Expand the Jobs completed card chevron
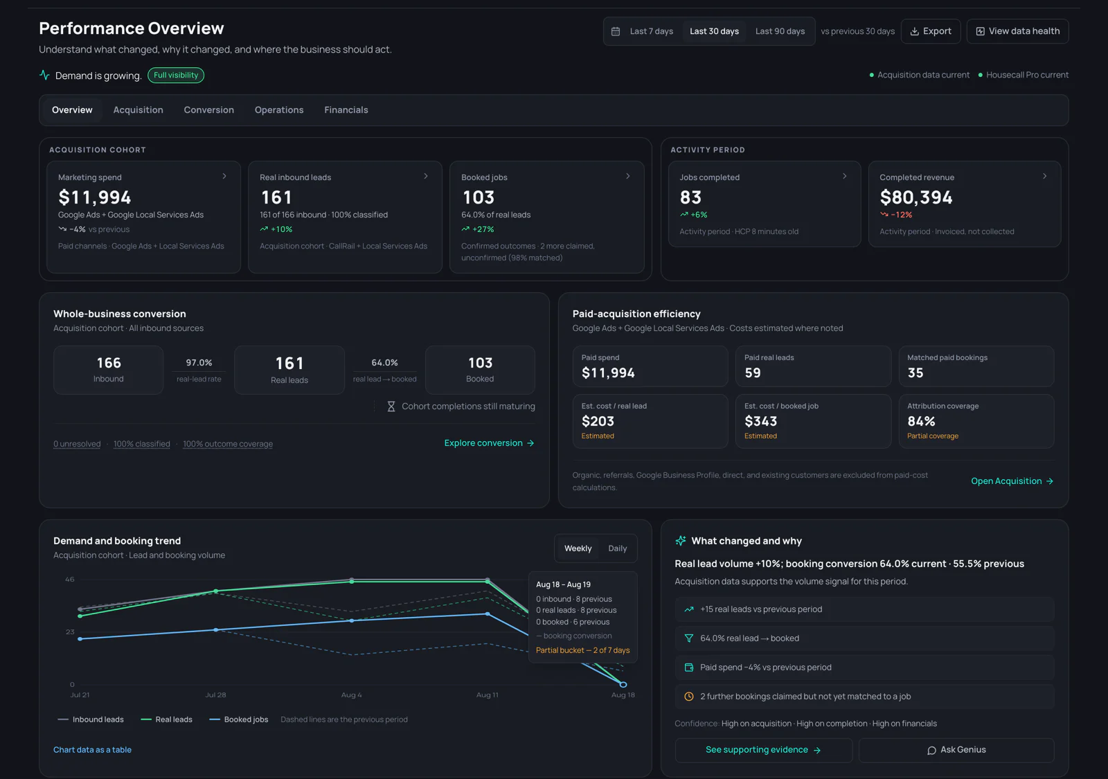Image resolution: width=1108 pixels, height=779 pixels. pyautogui.click(x=845, y=177)
